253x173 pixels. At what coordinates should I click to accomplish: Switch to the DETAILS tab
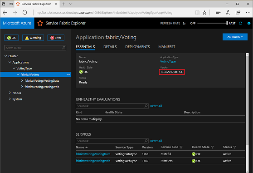[110, 47]
